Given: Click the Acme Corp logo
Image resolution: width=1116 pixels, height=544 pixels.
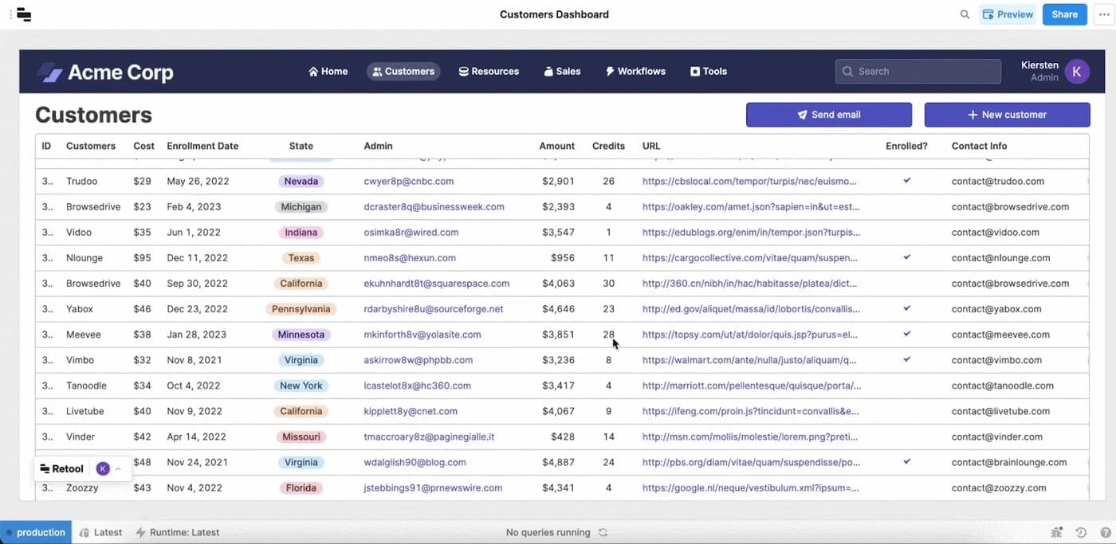Looking at the screenshot, I should pos(104,72).
